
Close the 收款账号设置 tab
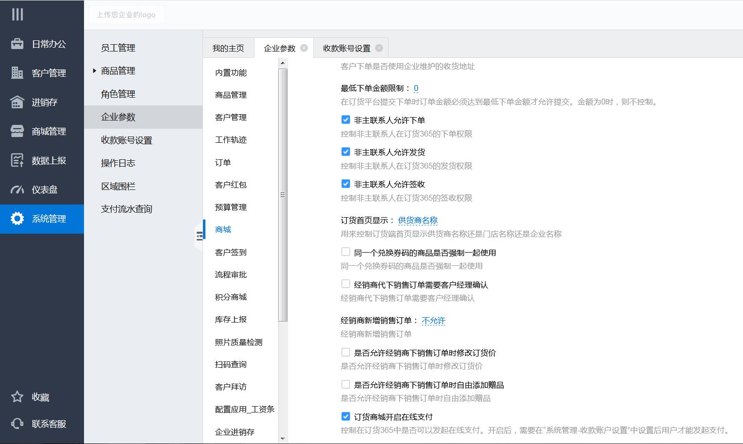coord(379,48)
